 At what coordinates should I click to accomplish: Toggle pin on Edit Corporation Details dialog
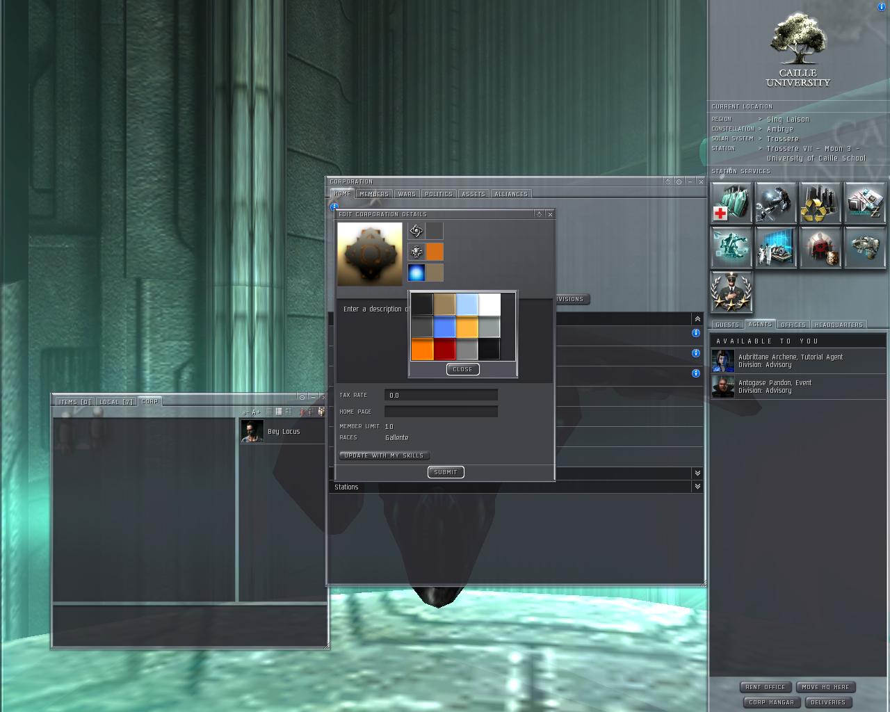tap(539, 214)
